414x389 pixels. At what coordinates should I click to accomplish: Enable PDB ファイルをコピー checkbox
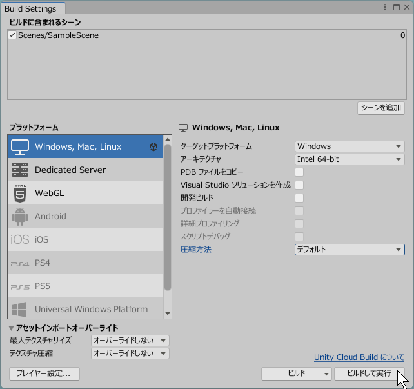pyautogui.click(x=299, y=172)
